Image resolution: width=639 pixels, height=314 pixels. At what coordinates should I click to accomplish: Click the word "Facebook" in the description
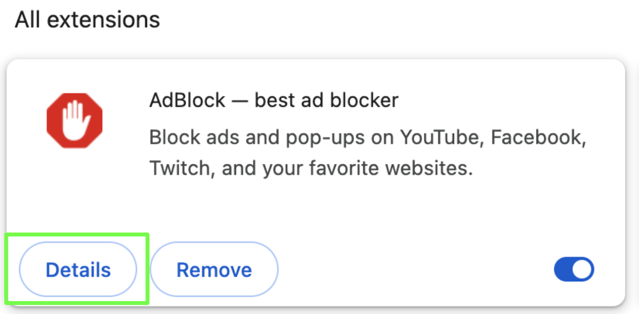pyautogui.click(x=538, y=137)
